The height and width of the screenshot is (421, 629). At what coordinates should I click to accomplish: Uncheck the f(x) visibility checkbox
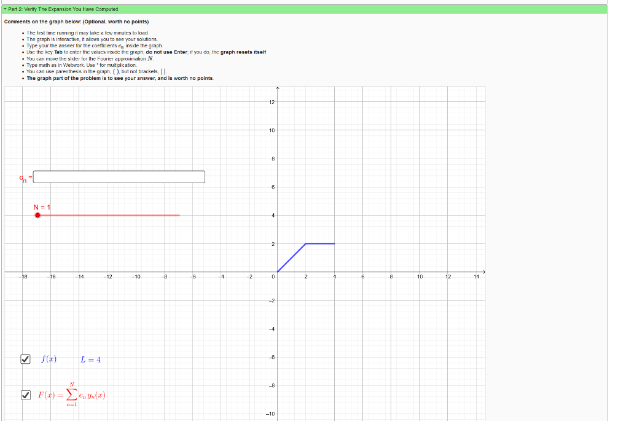25,359
